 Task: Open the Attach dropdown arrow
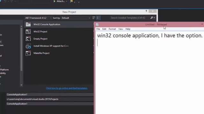click(x=67, y=1)
